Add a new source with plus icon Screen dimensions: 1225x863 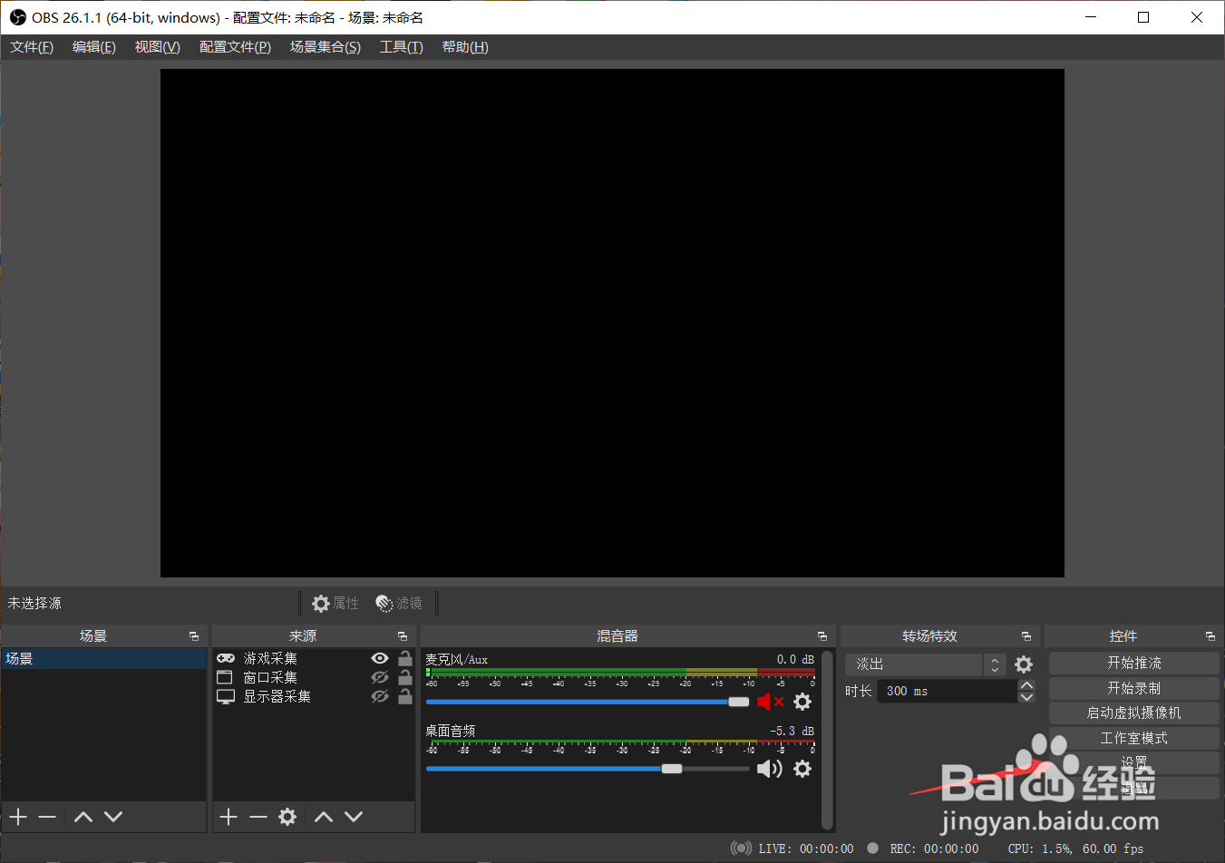point(228,817)
